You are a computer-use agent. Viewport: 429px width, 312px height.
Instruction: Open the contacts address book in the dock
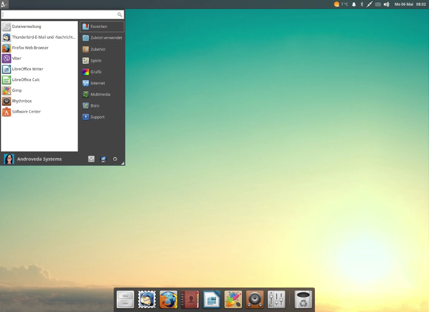tap(190, 300)
